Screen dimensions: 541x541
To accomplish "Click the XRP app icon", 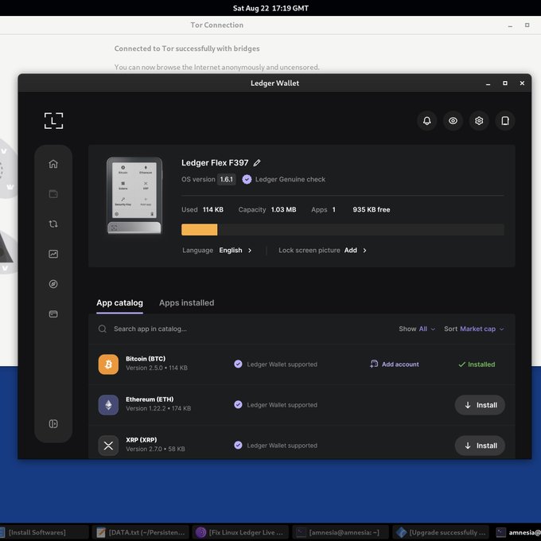I will pos(108,446).
